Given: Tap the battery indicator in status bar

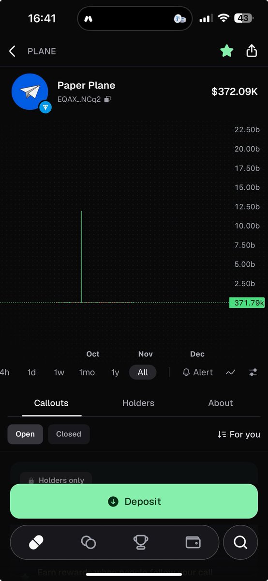Looking at the screenshot, I should point(243,18).
